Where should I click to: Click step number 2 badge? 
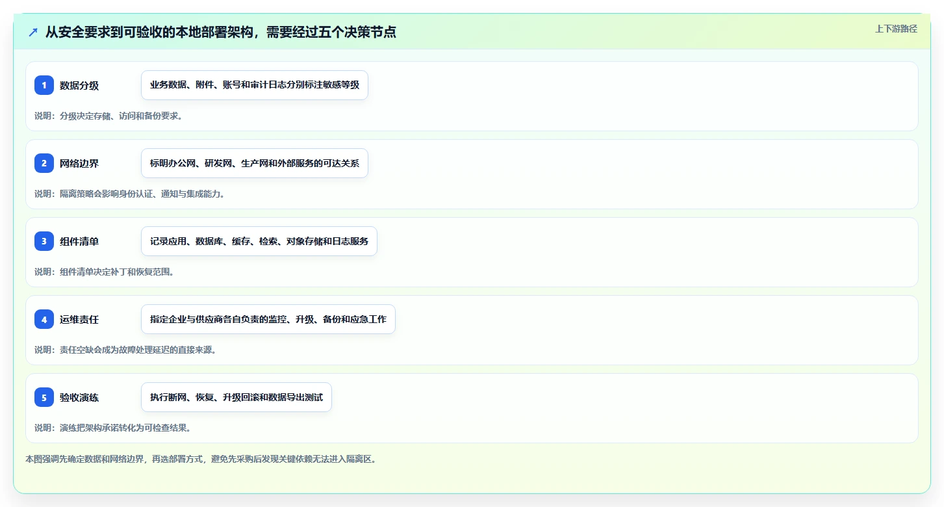(44, 163)
